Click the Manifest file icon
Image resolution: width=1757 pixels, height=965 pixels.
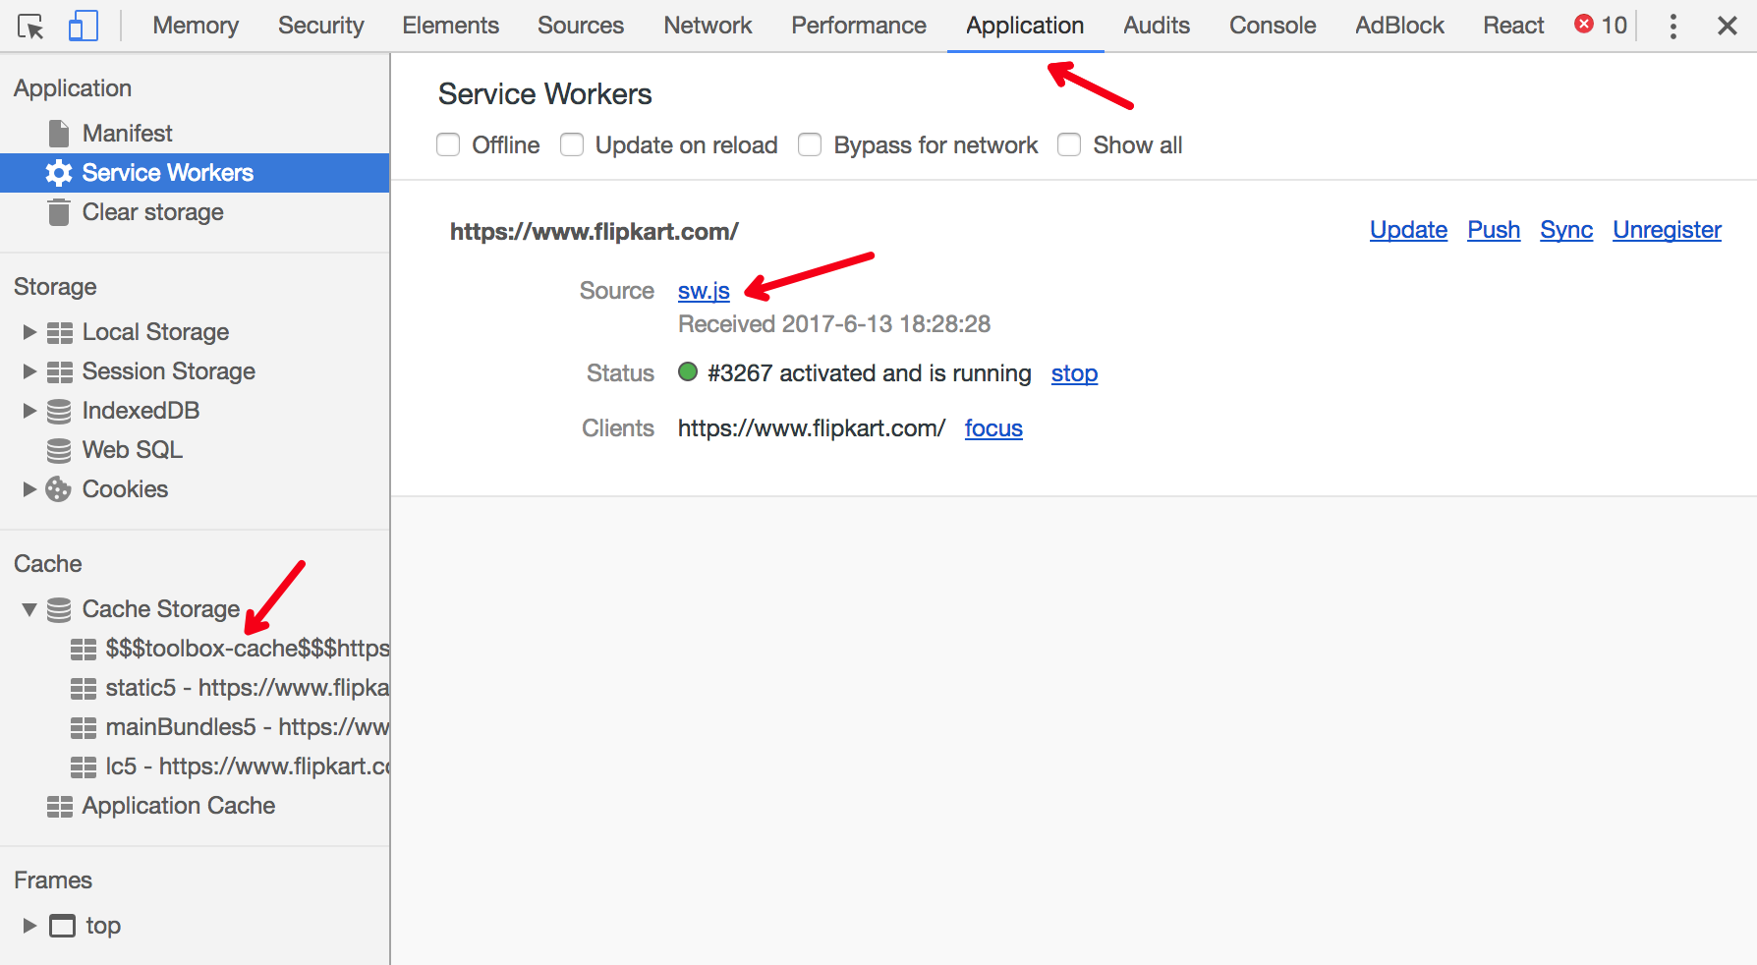[x=59, y=133]
